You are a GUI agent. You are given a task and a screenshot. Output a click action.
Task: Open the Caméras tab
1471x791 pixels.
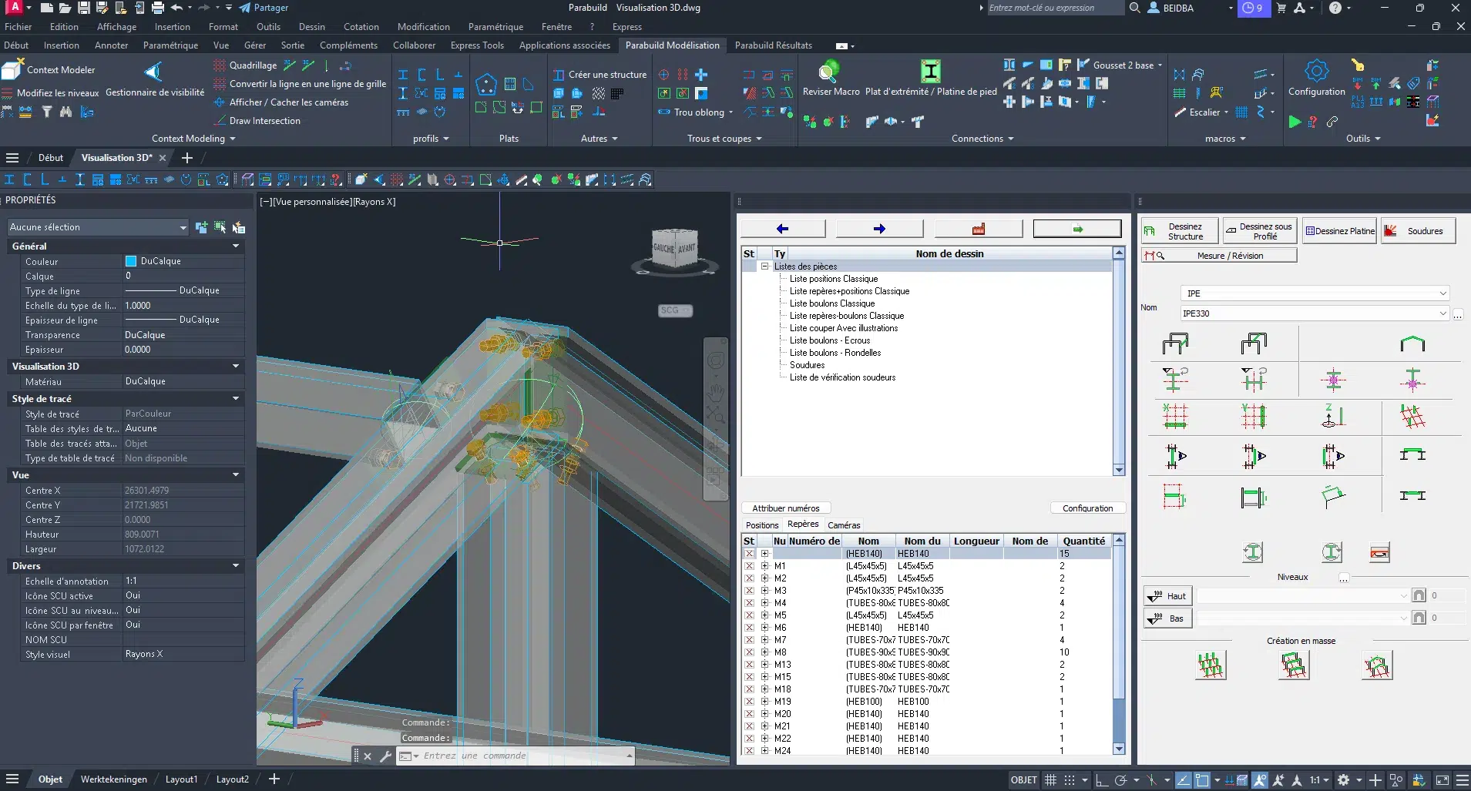[844, 525]
